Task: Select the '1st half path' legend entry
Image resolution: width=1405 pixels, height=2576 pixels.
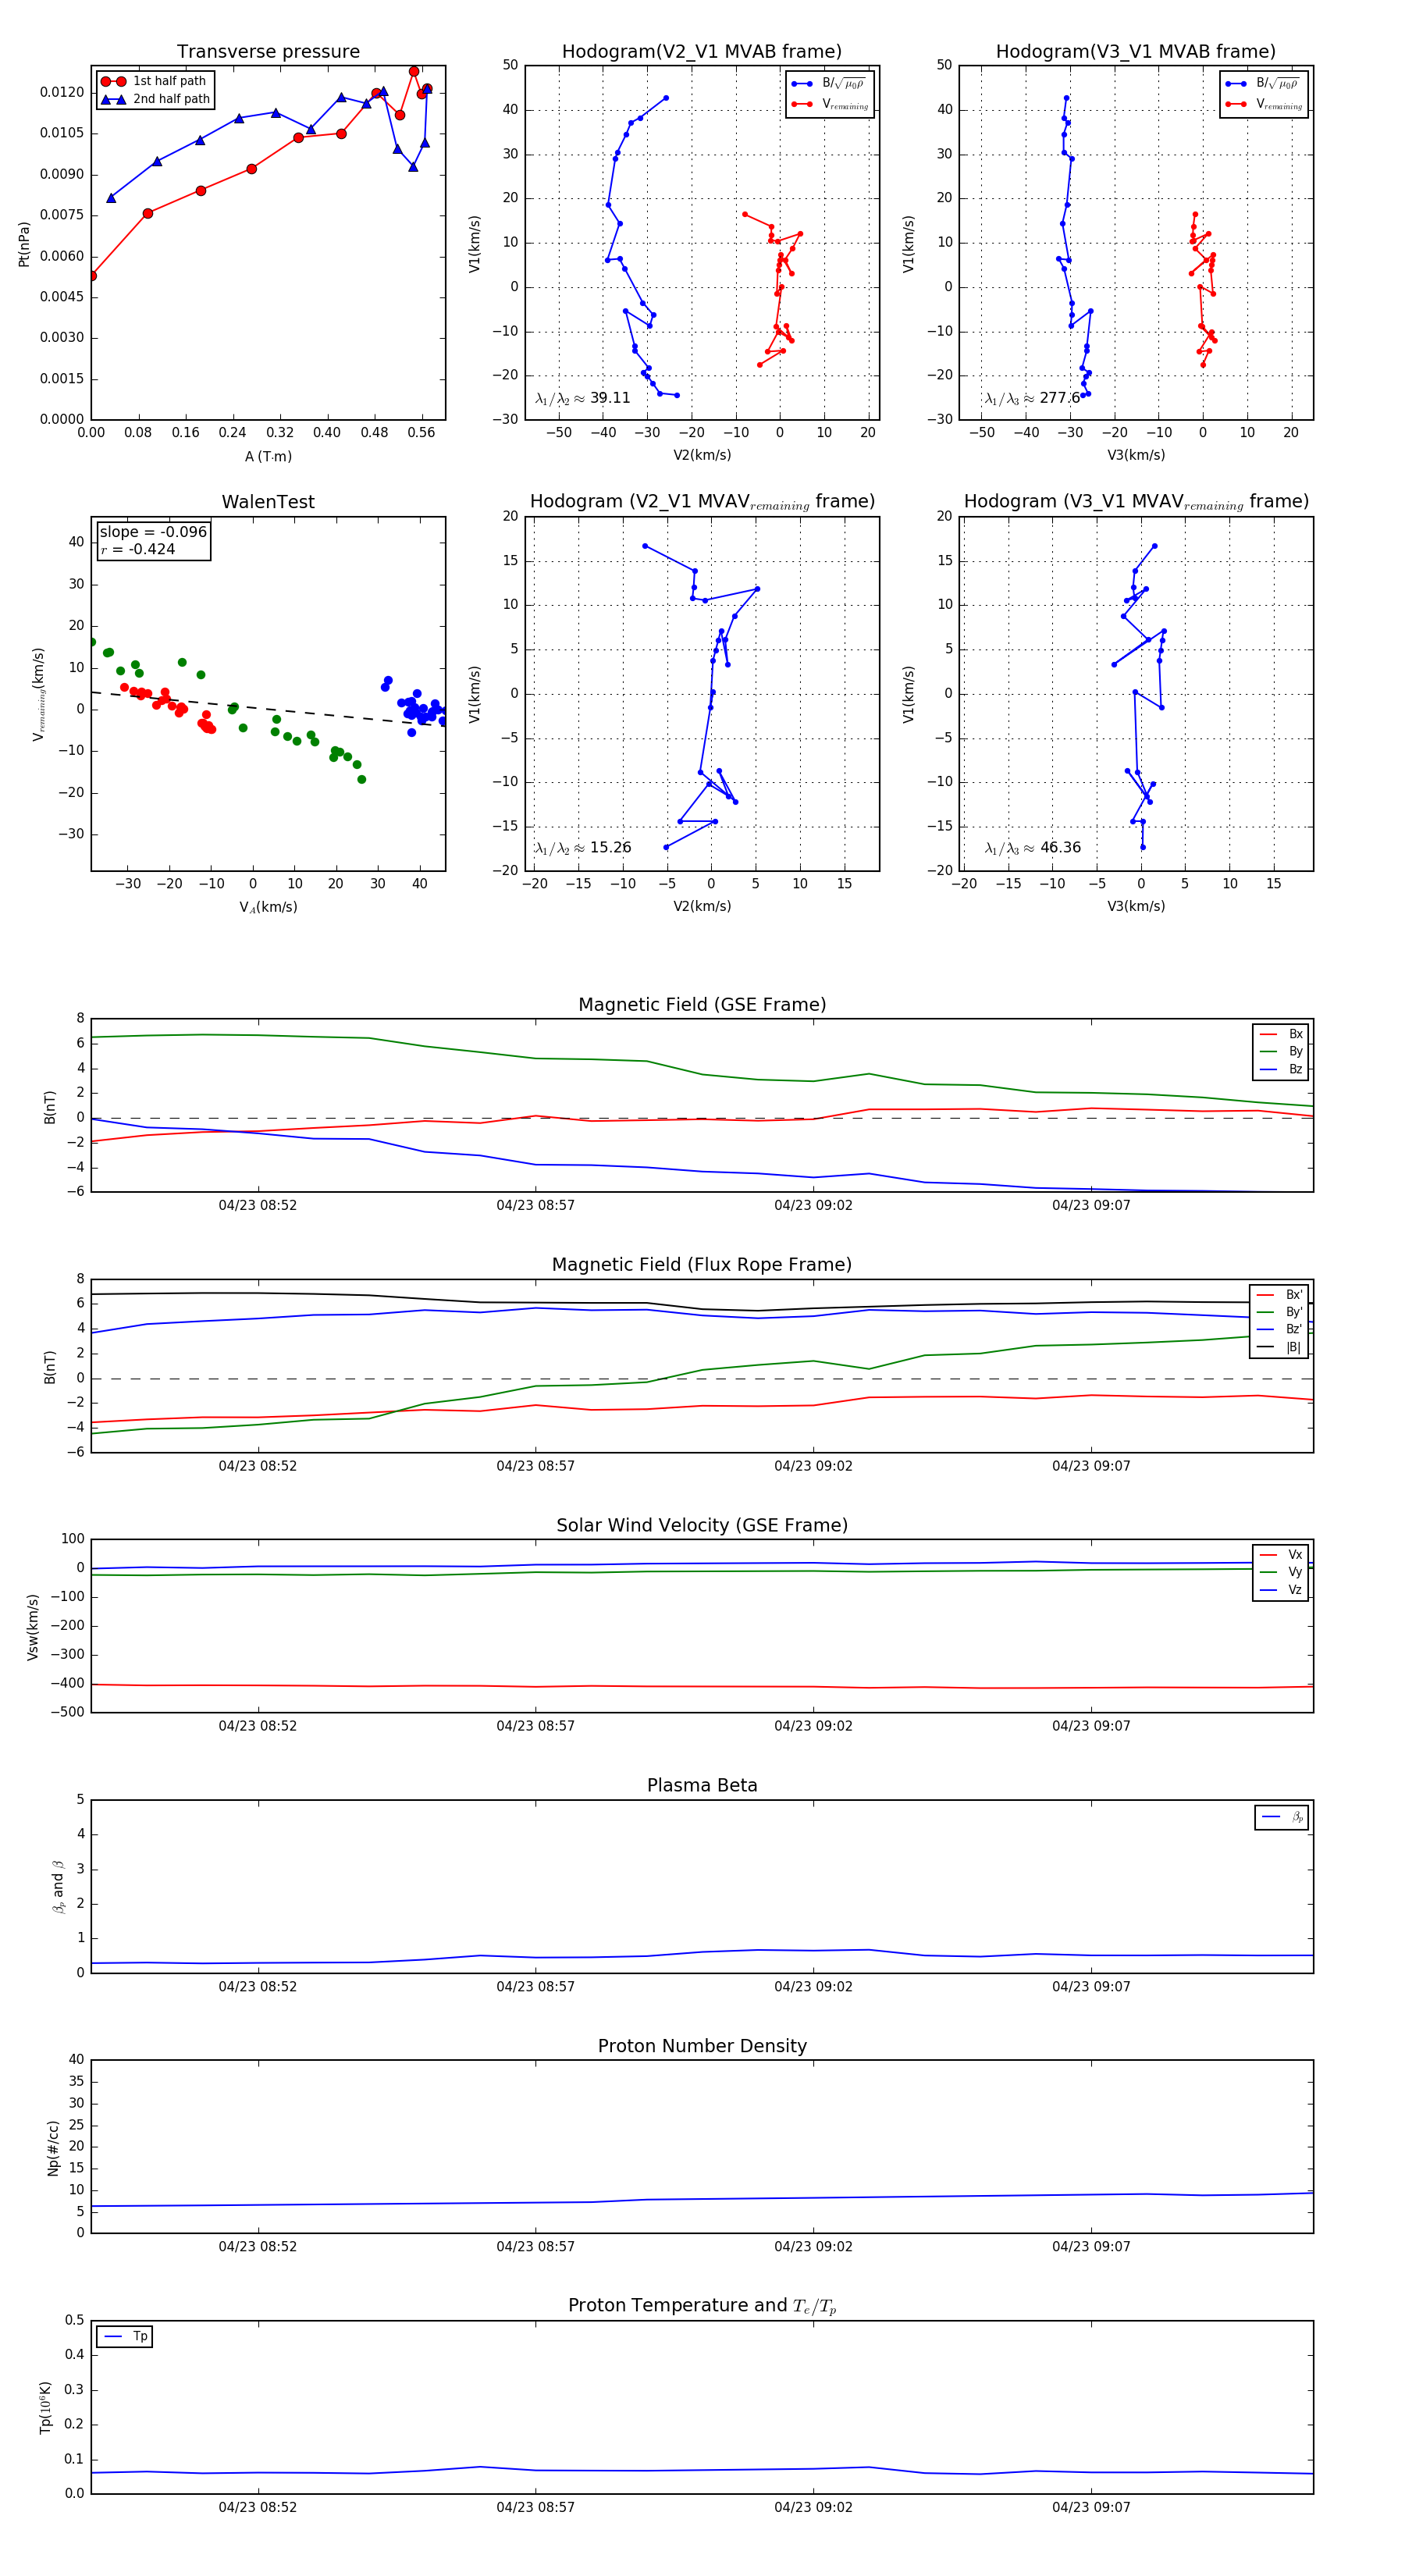Action: (154, 81)
